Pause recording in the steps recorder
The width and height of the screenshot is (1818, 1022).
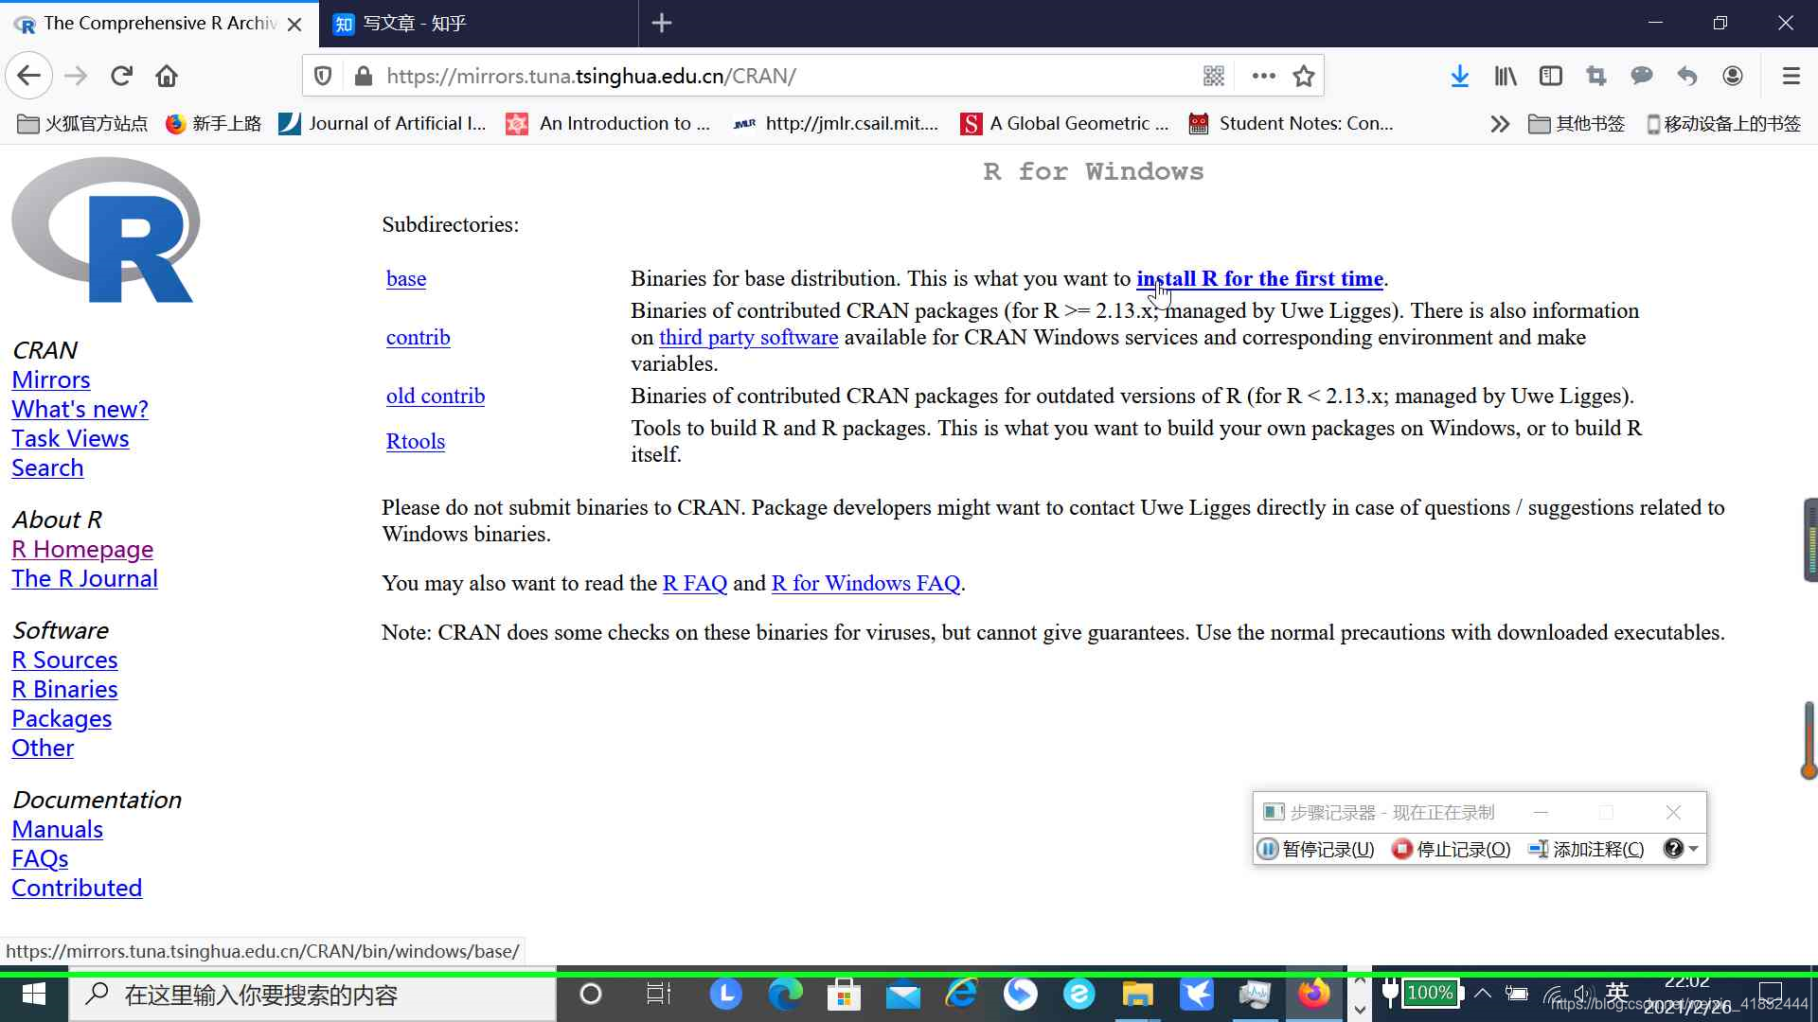click(1316, 849)
